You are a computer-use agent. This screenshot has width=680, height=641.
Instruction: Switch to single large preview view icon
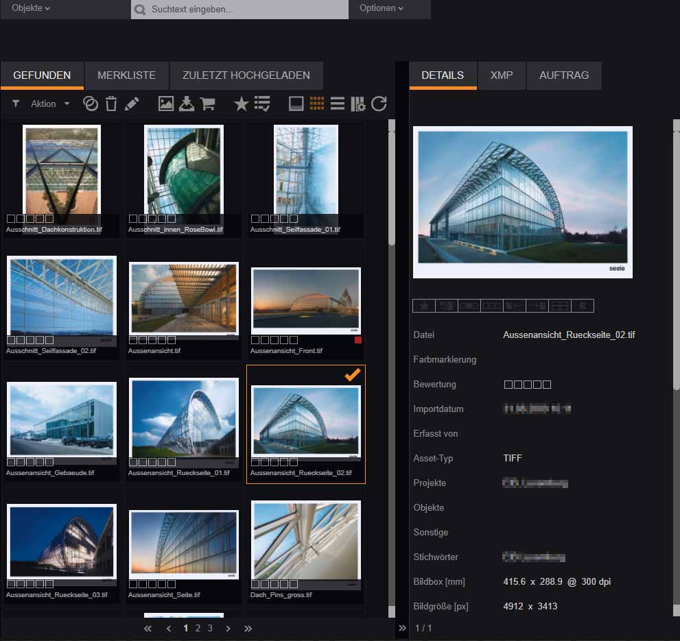296,104
